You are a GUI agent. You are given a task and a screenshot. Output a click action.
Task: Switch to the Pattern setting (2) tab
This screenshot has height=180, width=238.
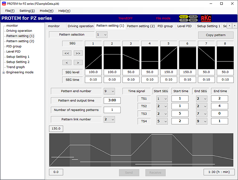tap(141, 26)
